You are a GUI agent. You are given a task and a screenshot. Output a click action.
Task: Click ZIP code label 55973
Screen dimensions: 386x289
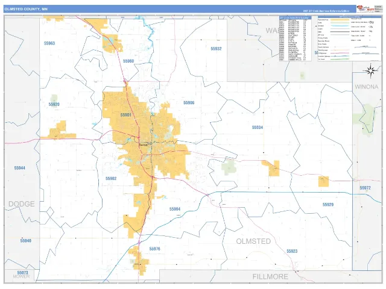click(x=23, y=273)
